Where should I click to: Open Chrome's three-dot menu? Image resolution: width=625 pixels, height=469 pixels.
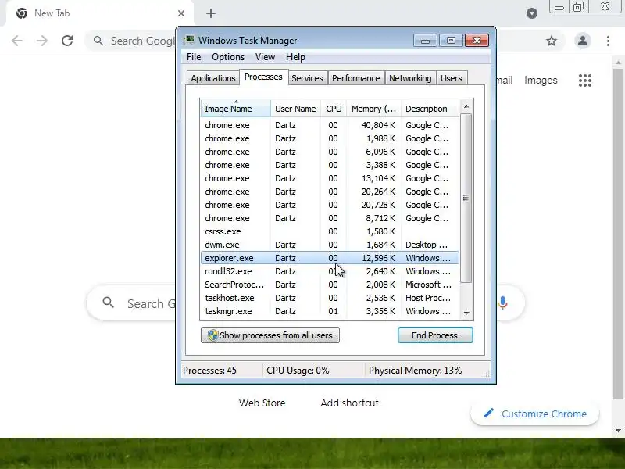pos(608,41)
